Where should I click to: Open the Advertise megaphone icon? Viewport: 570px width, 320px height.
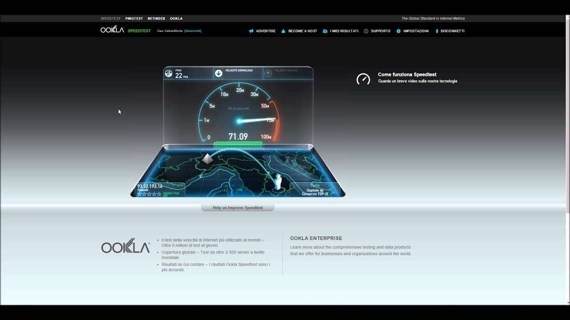(x=251, y=31)
